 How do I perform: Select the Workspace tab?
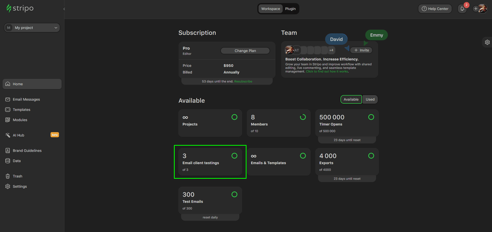coord(270,8)
